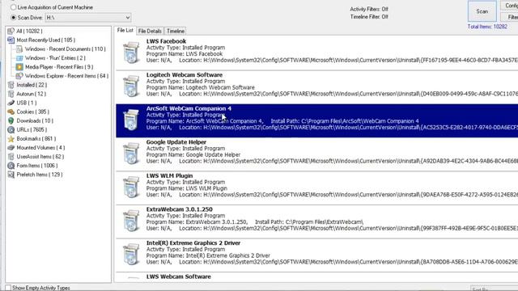Screen dimensions: 518x291
Task: Click the Google Update Helper installer icon
Action: click(131, 154)
